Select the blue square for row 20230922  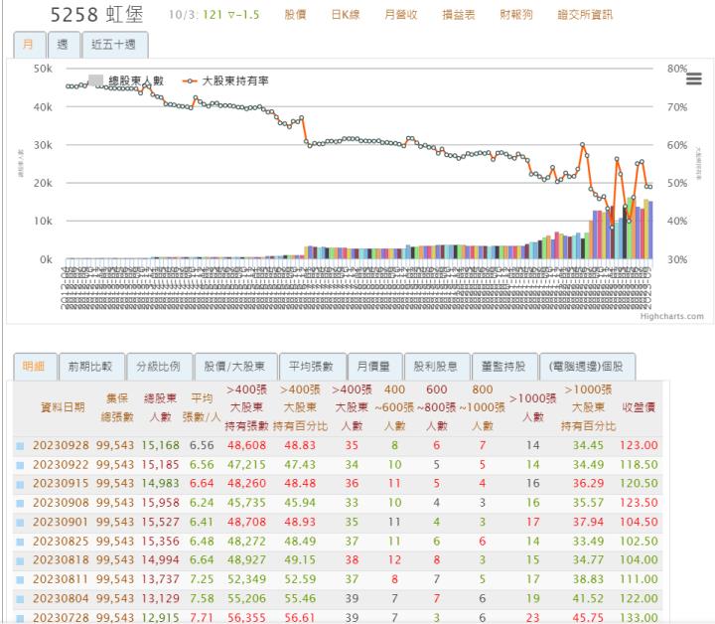point(20,465)
